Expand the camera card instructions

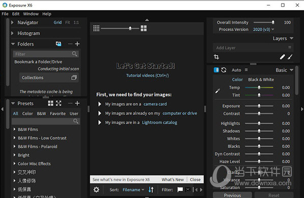[x=100, y=104]
